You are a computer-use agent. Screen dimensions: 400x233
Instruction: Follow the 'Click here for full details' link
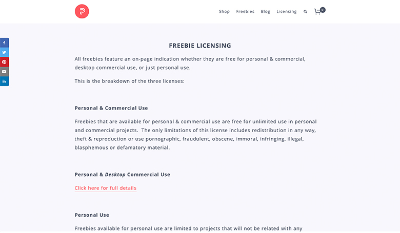coord(105,188)
